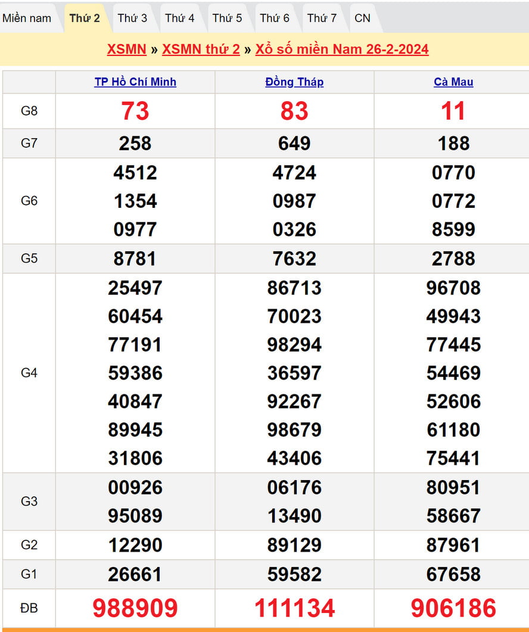This screenshot has height=632, width=529.
Task: Open the TP Hồ Chí Minh column link
Action: pos(135,82)
